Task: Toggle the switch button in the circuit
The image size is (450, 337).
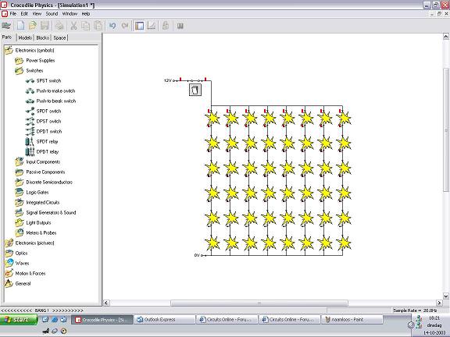Action: [195, 90]
